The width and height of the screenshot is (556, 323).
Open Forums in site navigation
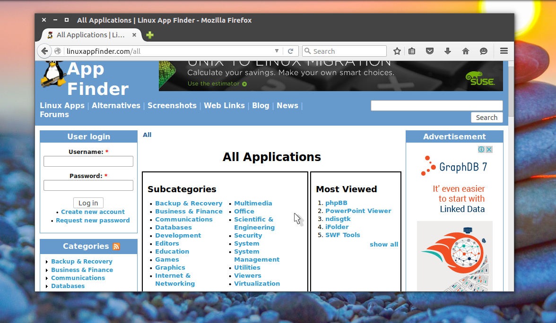[54, 115]
